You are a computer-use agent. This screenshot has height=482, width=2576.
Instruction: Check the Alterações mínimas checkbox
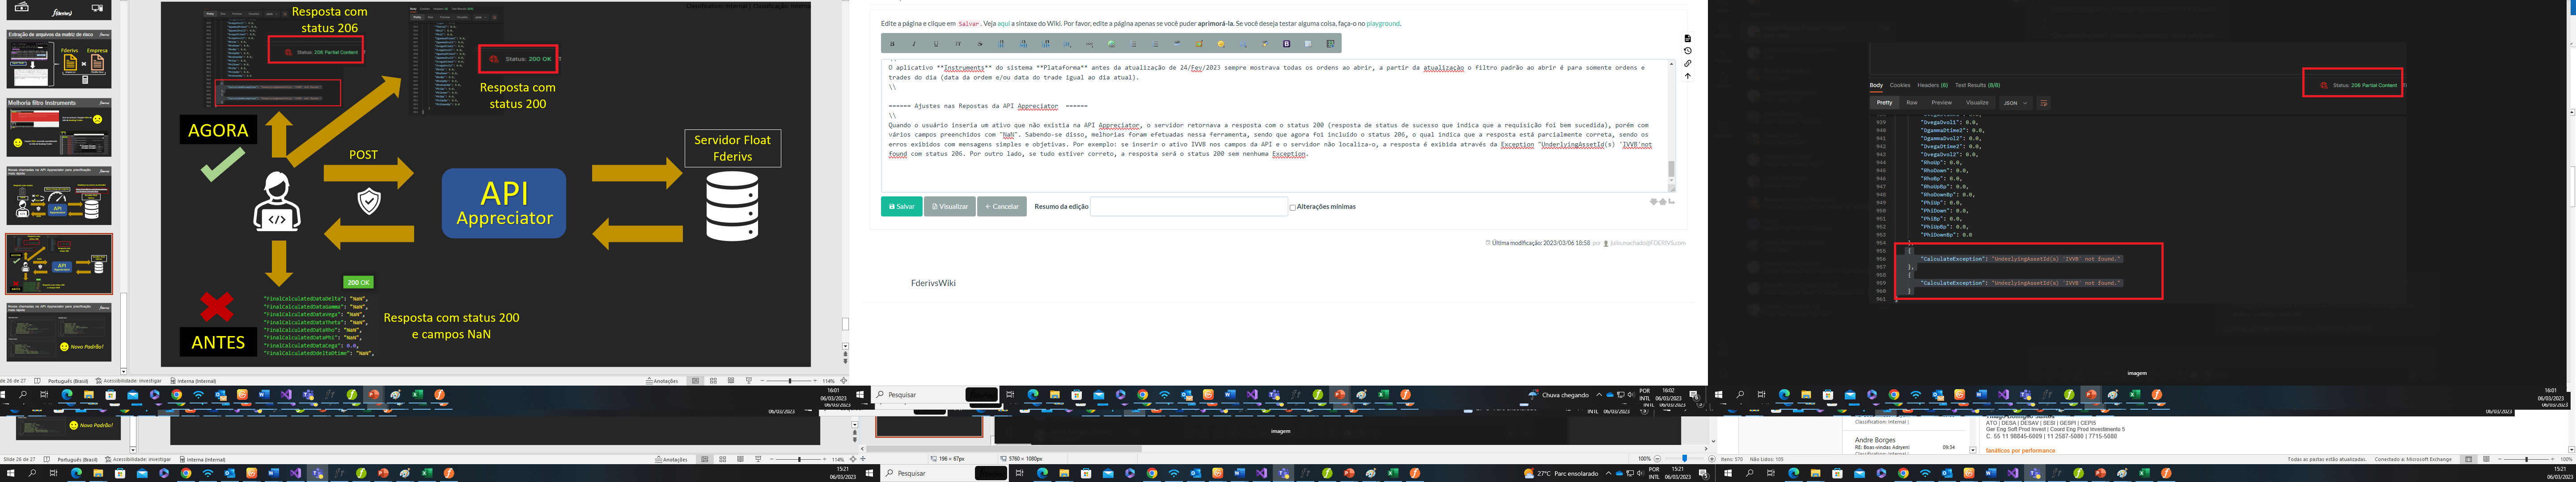pyautogui.click(x=1292, y=208)
